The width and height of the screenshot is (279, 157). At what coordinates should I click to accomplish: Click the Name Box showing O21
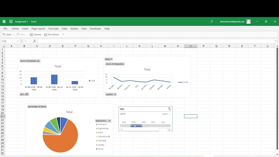9,41
